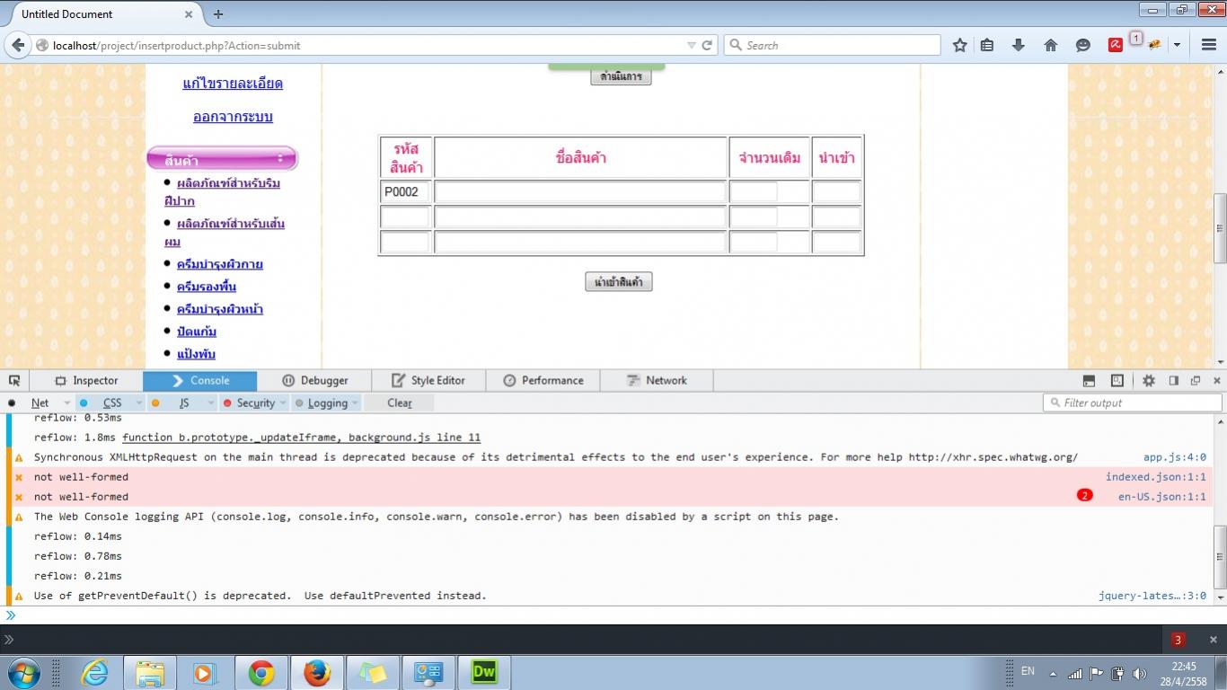The width and height of the screenshot is (1227, 690).
Task: Go to Home page icon
Action: 1051,45
